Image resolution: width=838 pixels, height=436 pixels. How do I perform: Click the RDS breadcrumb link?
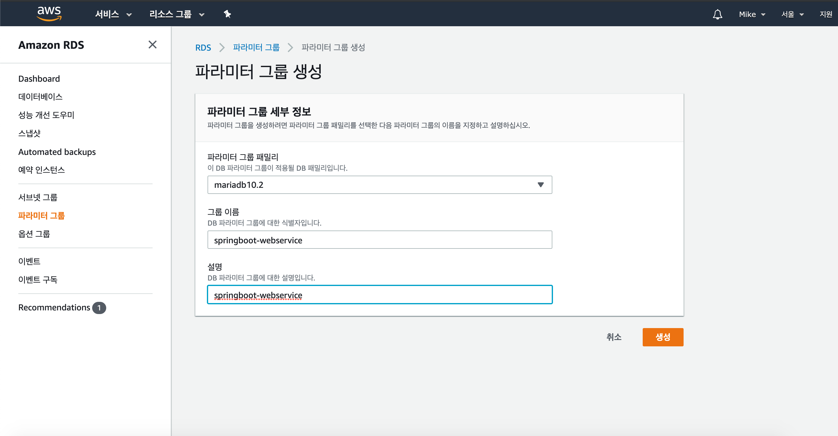click(203, 48)
